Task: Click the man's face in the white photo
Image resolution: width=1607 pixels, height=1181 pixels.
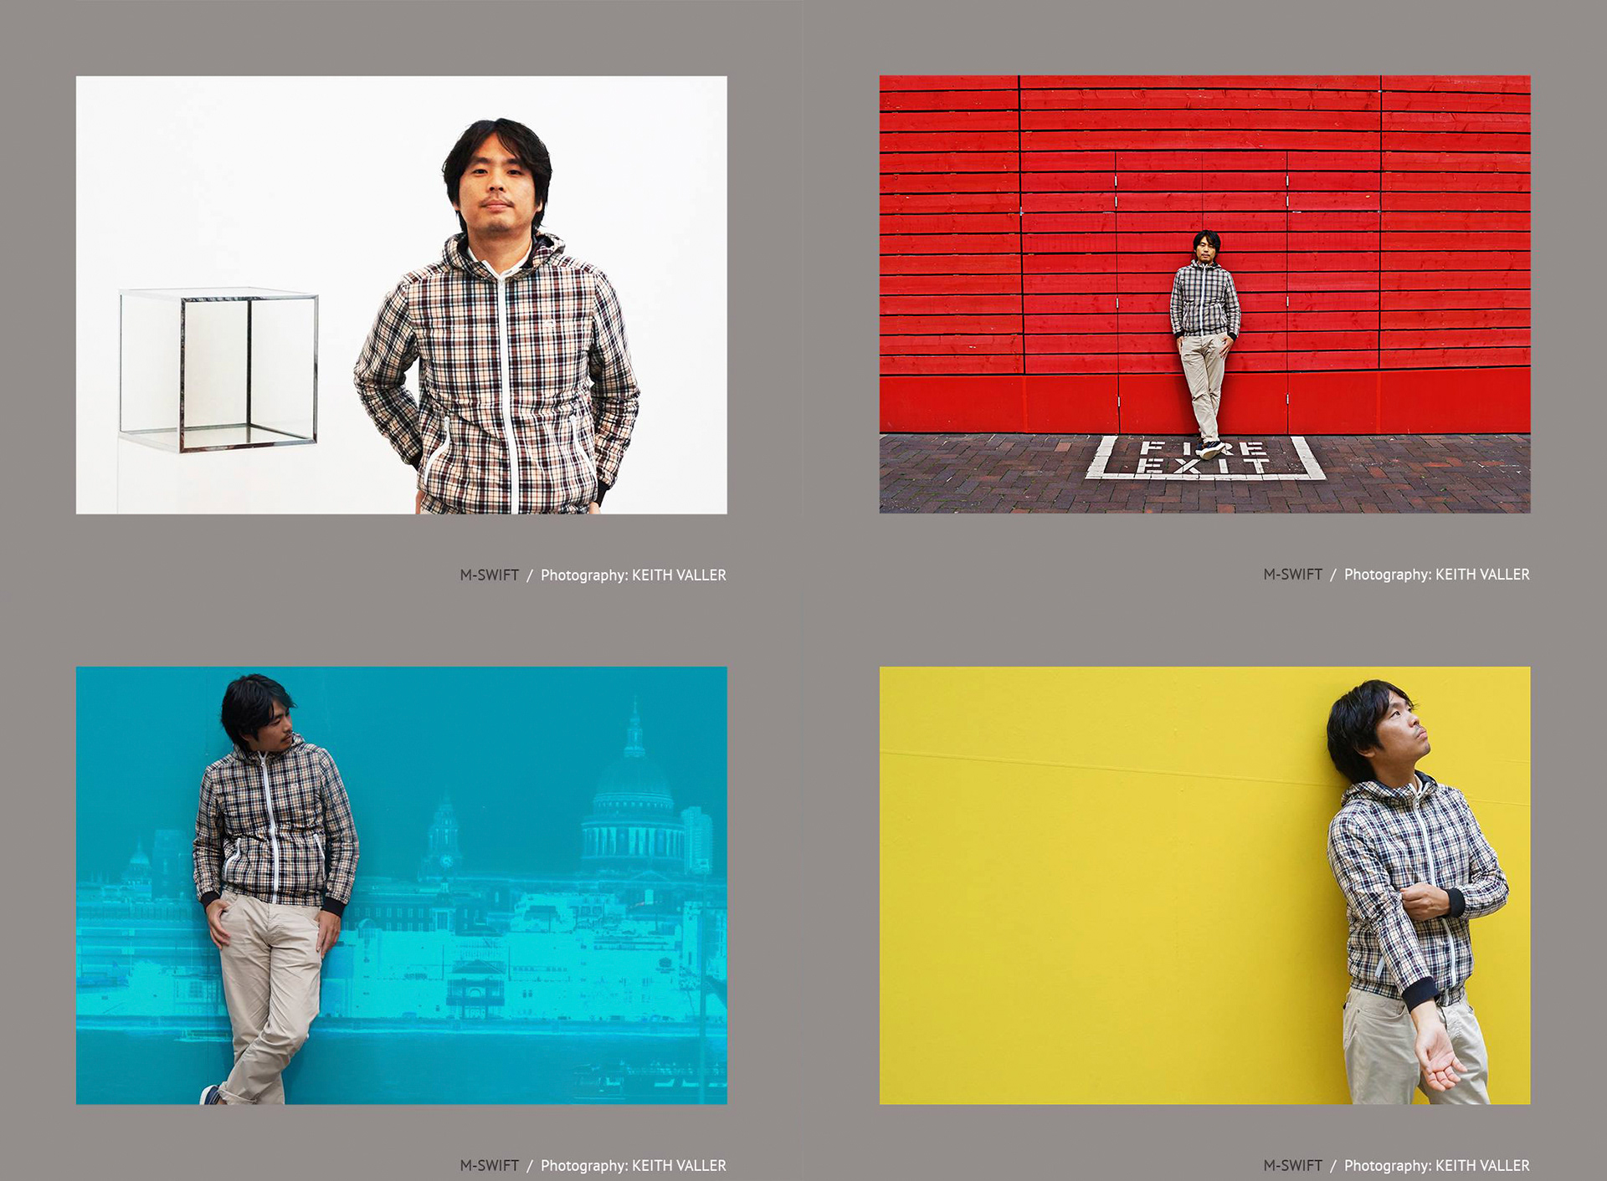Action: 498,188
